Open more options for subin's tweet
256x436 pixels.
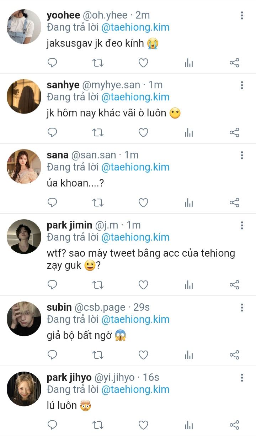pos(242,308)
